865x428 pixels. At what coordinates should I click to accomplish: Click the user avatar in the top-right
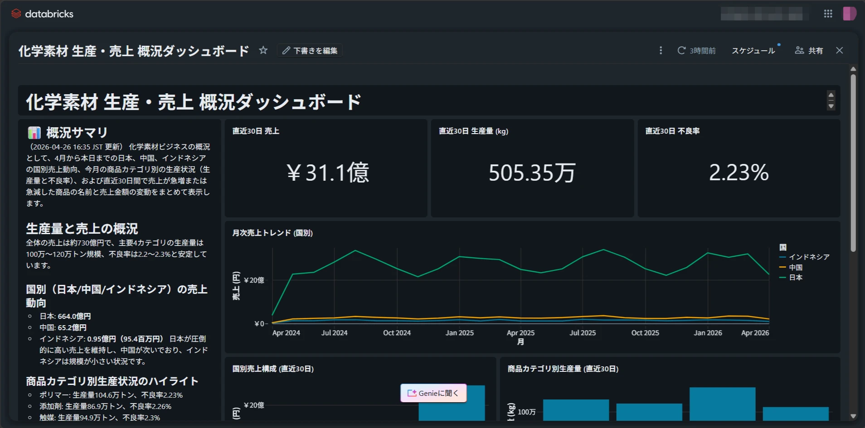point(850,14)
